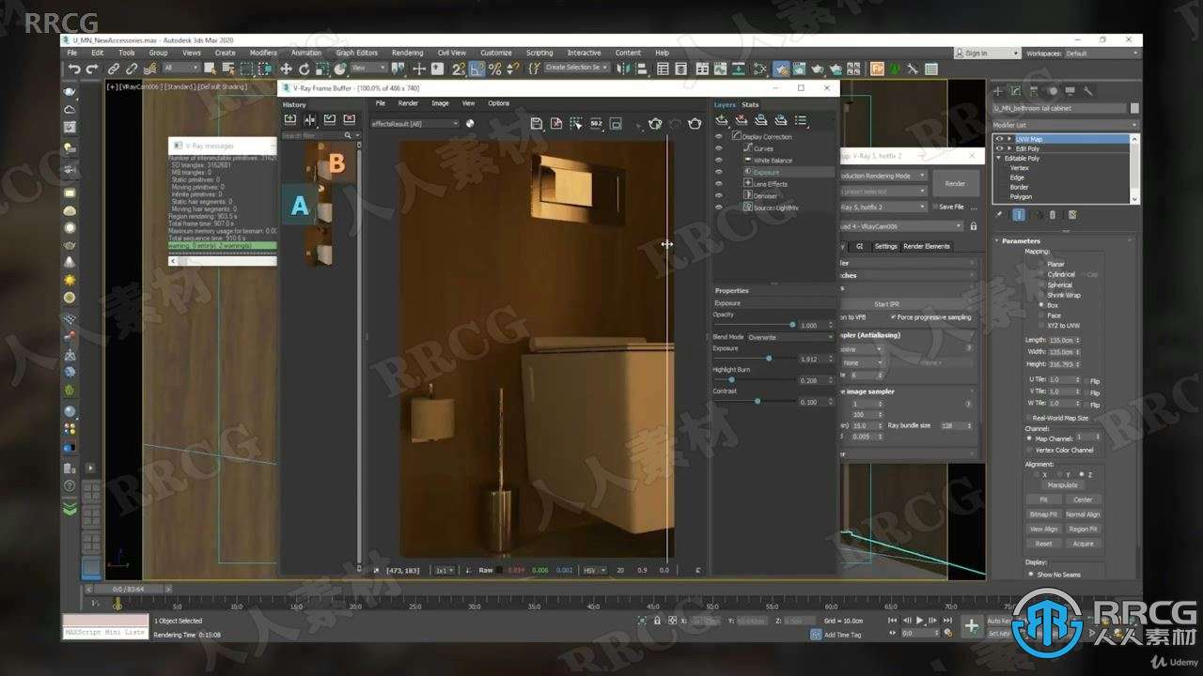Switch to Render Elements tab
The image size is (1203, 676).
[x=927, y=246]
